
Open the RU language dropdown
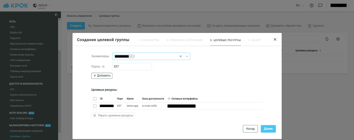coord(300,6)
